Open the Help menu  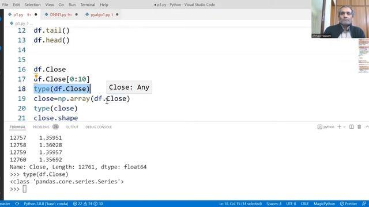tap(104, 5)
